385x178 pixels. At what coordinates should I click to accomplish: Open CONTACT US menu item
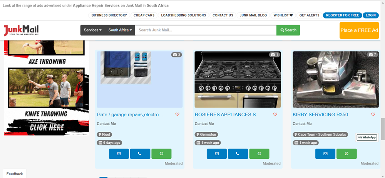[223, 15]
